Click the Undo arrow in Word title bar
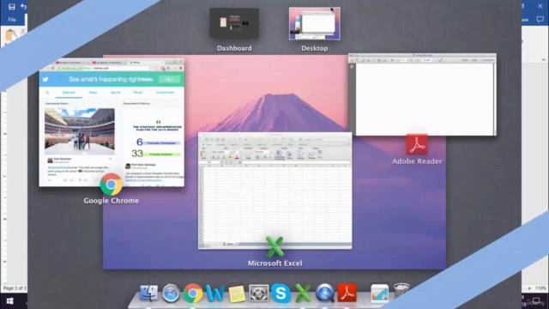The width and height of the screenshot is (549, 309). click(23, 7)
